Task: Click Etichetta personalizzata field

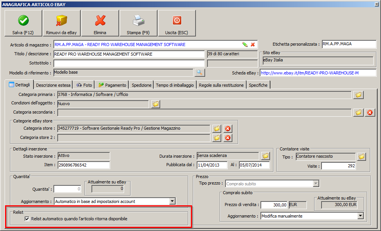Action: [349, 44]
